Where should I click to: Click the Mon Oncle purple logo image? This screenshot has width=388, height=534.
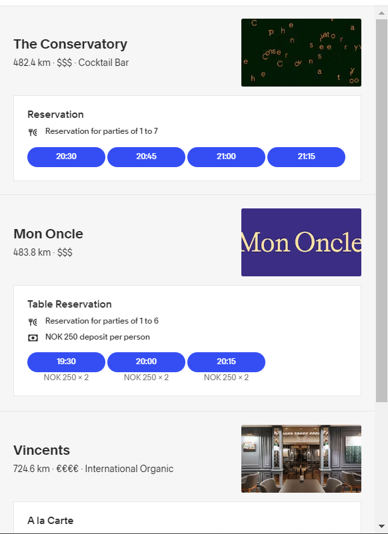click(x=301, y=242)
